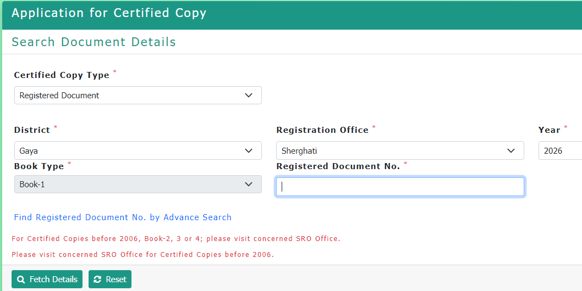This screenshot has height=291, width=582.
Task: Click the Certified Copy Type label
Action: [x=62, y=75]
